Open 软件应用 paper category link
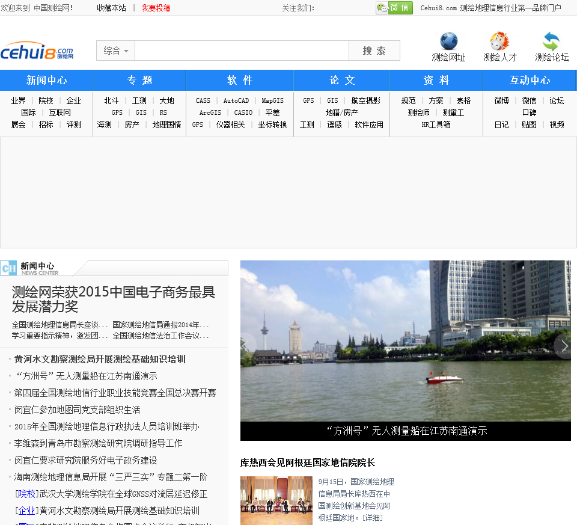This screenshot has height=525, width=577. click(369, 125)
